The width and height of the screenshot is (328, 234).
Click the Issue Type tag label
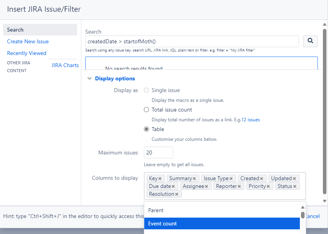[216, 179]
